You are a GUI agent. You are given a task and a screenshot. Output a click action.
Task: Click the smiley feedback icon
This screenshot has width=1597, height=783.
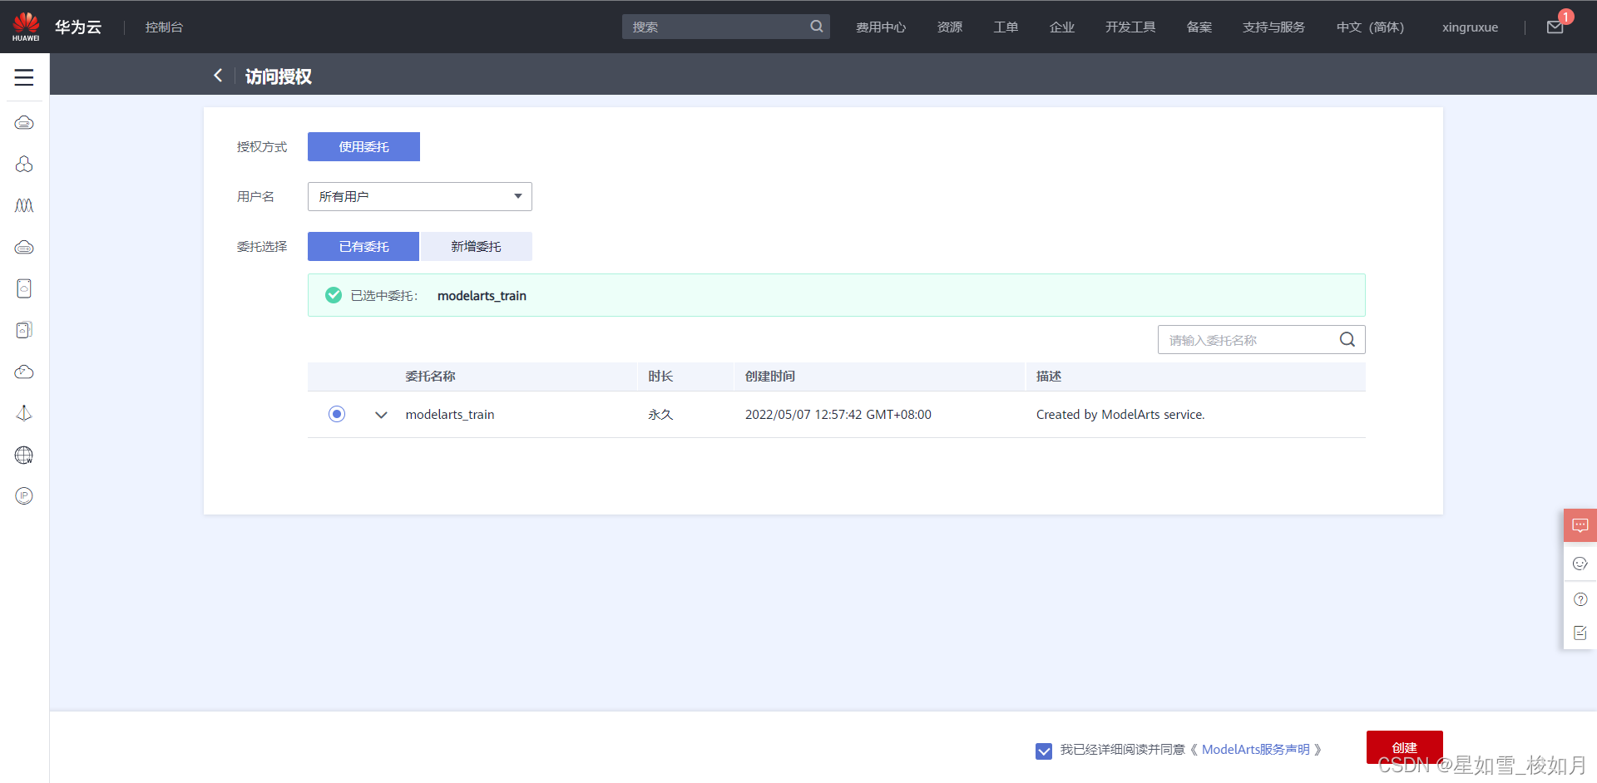(x=1580, y=564)
